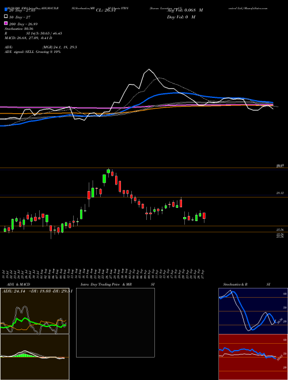Click the 'ADX signal: SELL Growing @ 10%' text
Viewport: 288px width, 380px height.
pyautogui.click(x=32, y=52)
